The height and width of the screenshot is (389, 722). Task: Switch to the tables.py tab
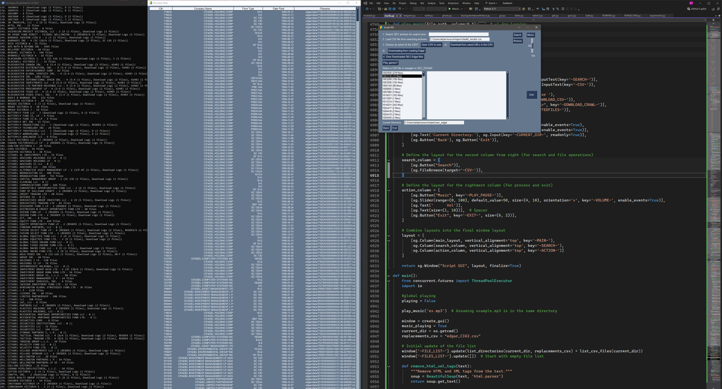pyautogui.click(x=519, y=15)
